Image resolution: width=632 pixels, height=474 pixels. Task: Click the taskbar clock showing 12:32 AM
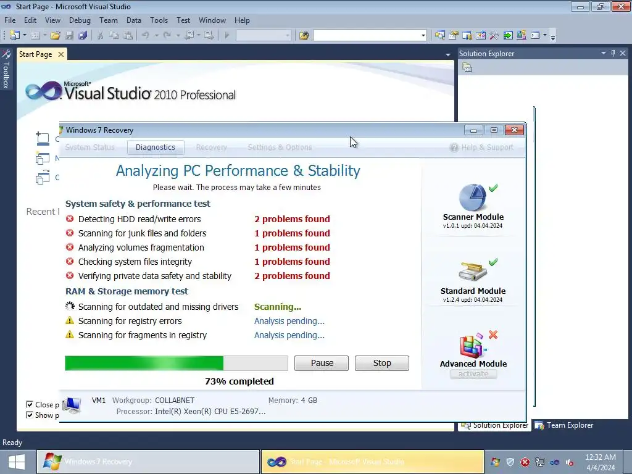point(600,462)
